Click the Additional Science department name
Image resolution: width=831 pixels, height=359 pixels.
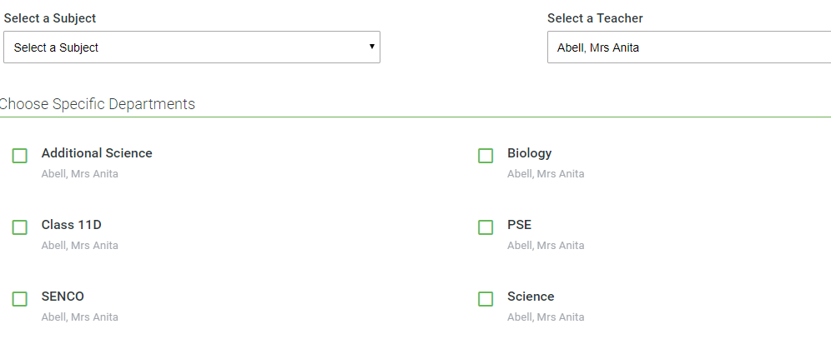click(97, 153)
